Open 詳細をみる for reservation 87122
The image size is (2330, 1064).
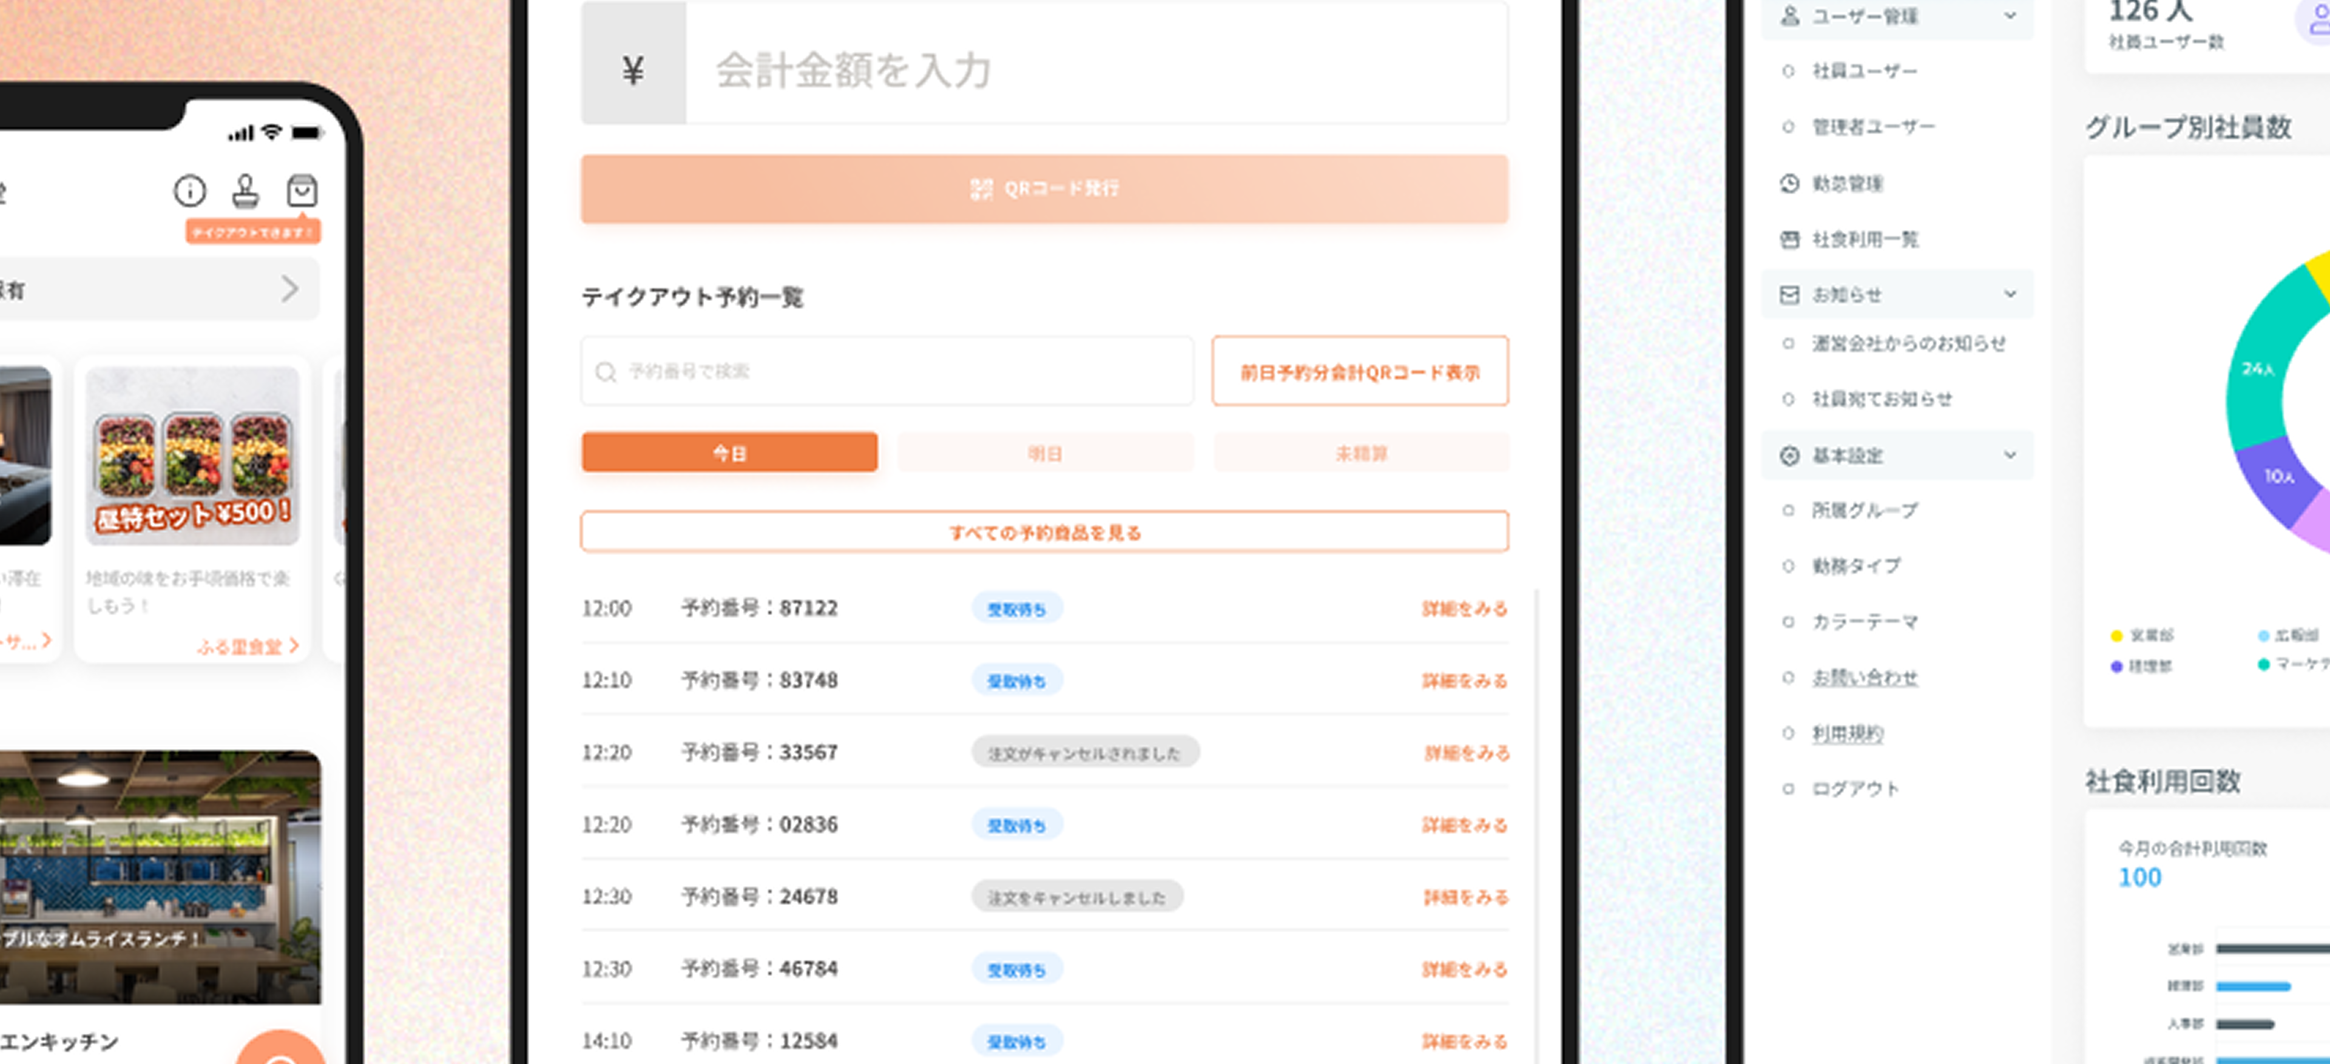pyautogui.click(x=1464, y=608)
